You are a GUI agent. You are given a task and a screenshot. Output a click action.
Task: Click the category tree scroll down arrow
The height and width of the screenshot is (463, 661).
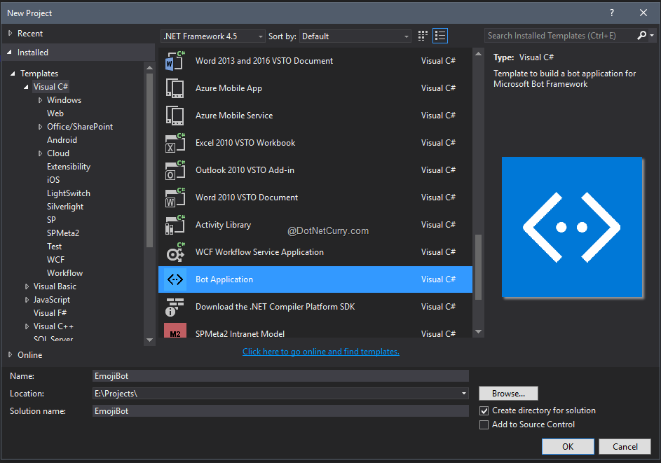[149, 340]
